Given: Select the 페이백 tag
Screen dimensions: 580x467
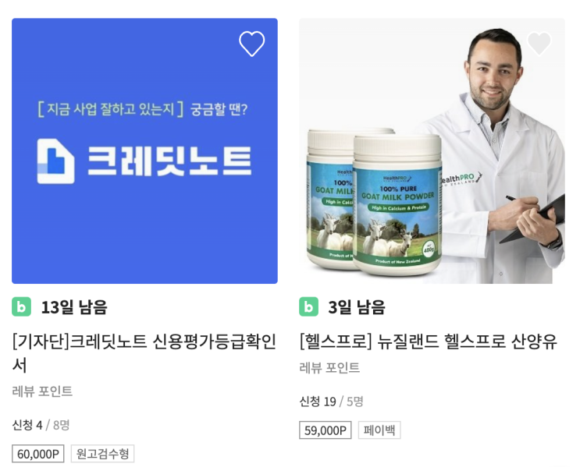Looking at the screenshot, I should click(x=379, y=430).
